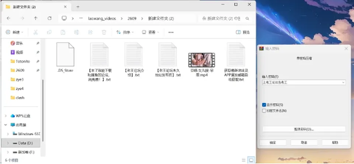
Task: Unpin icon beside 视频 in sidebar
Action: (x=38, y=52)
